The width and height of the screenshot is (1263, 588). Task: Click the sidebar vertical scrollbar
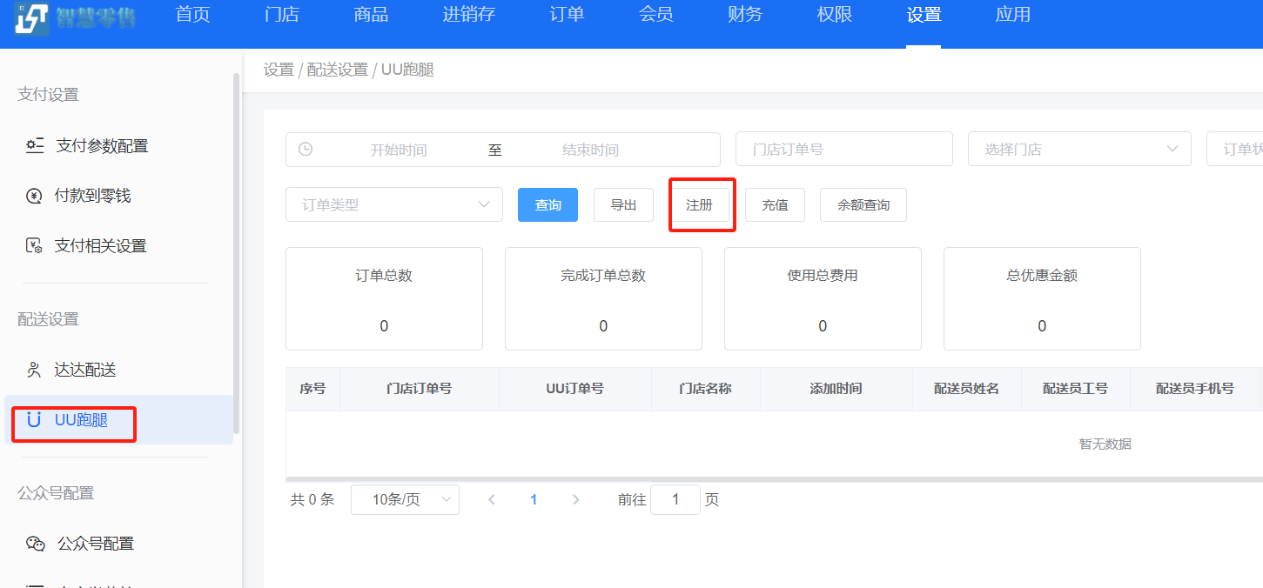236,252
